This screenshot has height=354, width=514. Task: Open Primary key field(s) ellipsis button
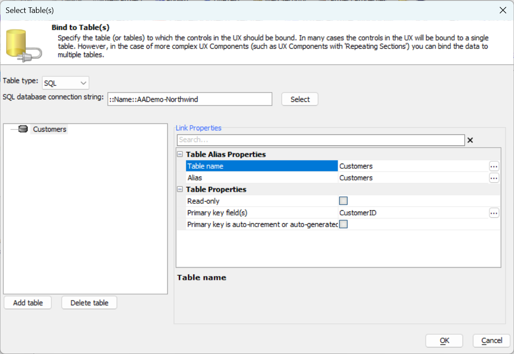point(494,213)
